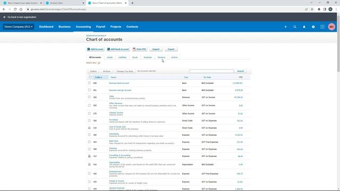Click the lock icon beside Depreciation
340x191 pixels.
(89, 164)
